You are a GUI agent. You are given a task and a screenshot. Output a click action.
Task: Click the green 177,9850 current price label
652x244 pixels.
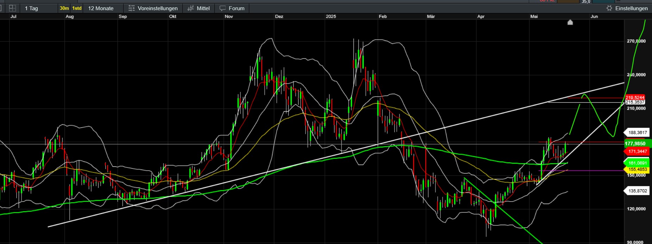(637, 144)
